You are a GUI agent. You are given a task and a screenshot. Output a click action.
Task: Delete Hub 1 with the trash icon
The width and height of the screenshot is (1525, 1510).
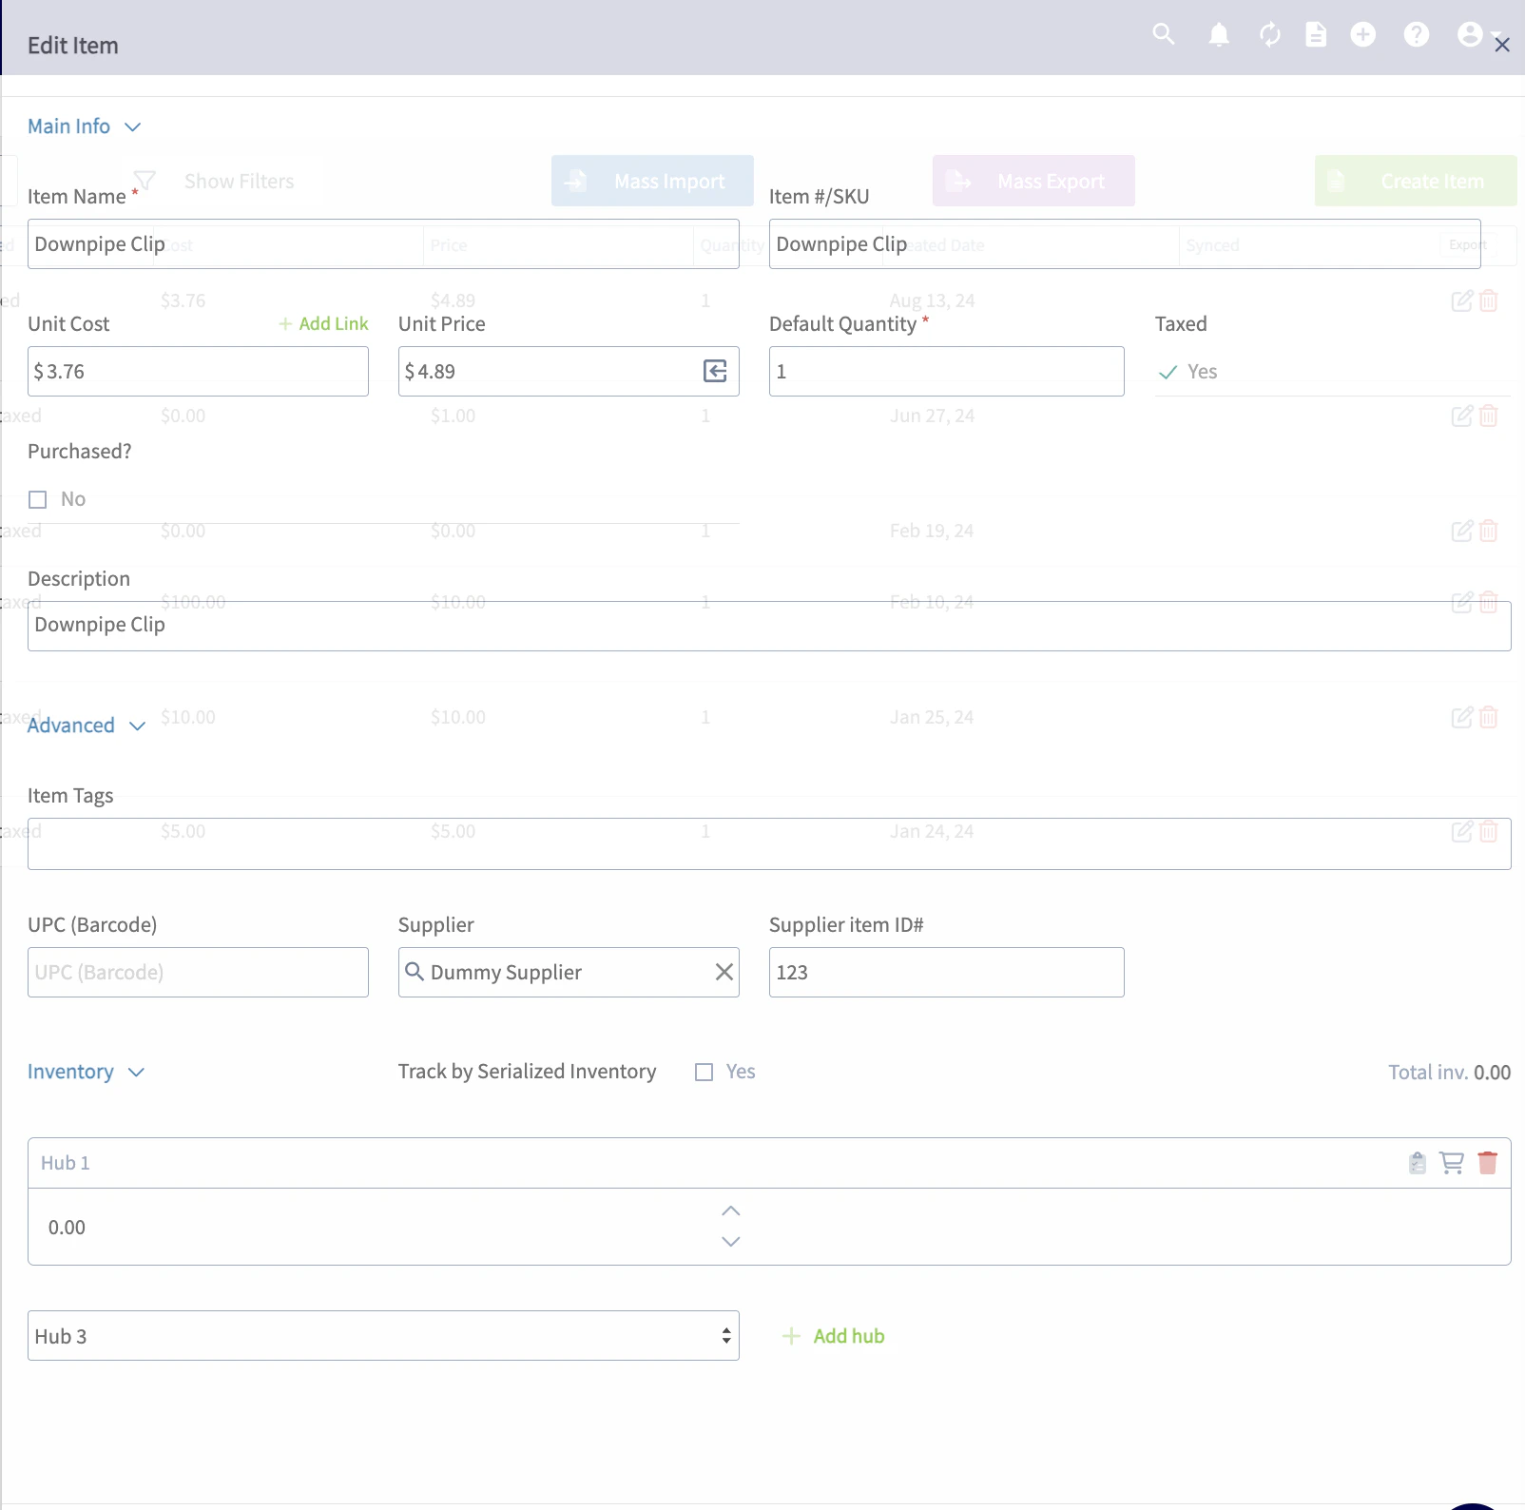(1488, 1163)
